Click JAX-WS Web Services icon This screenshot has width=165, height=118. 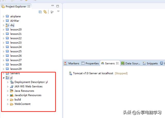(12, 86)
